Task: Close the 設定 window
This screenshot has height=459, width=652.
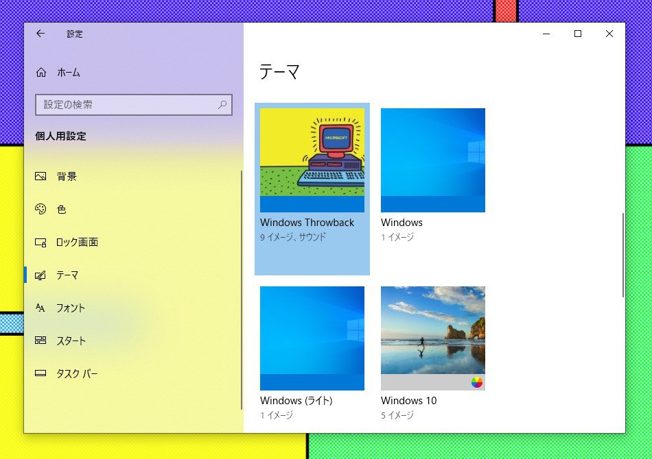Action: [x=609, y=34]
